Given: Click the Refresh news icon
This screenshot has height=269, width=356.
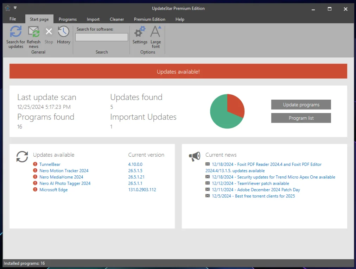Looking at the screenshot, I should point(34,32).
